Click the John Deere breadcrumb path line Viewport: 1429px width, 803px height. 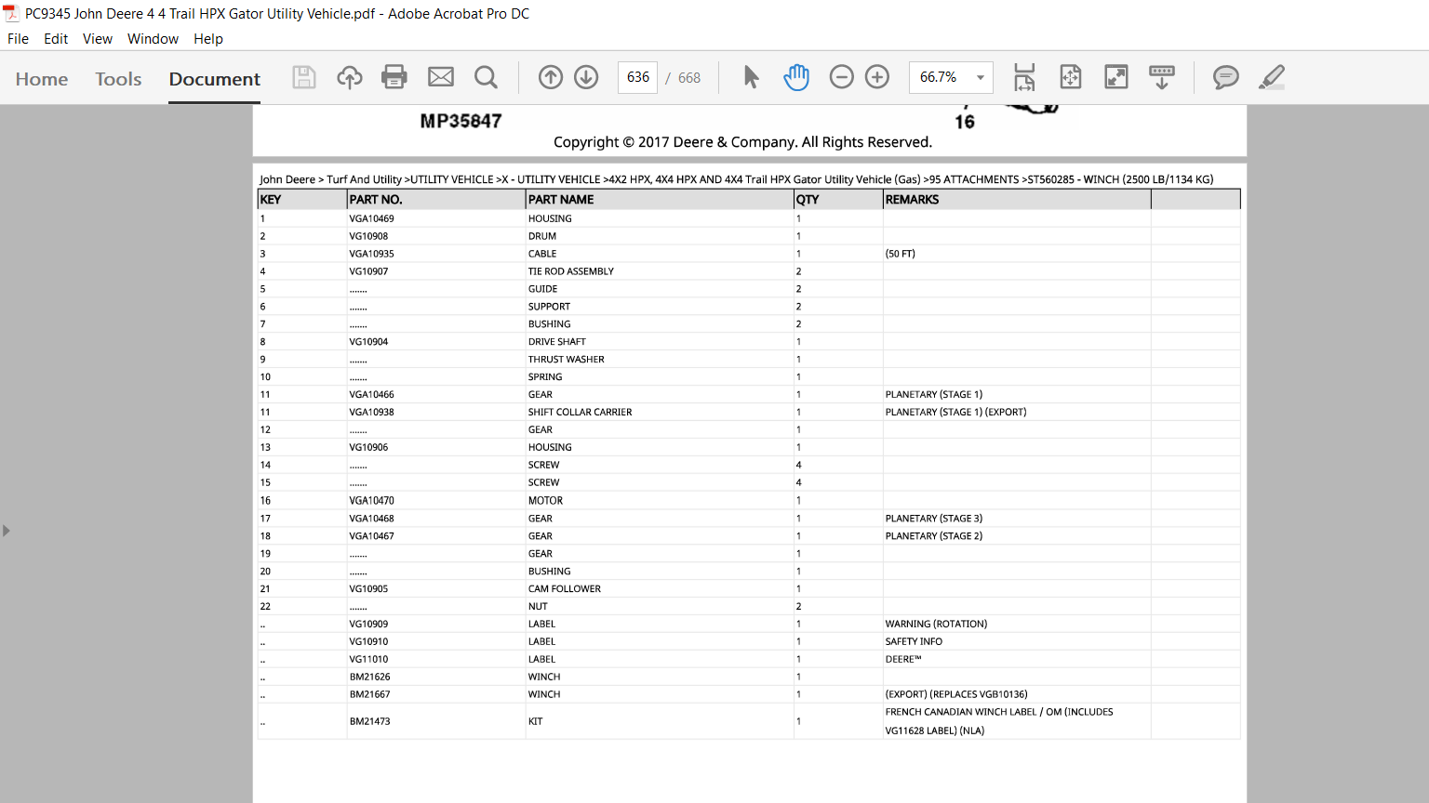[x=737, y=179]
